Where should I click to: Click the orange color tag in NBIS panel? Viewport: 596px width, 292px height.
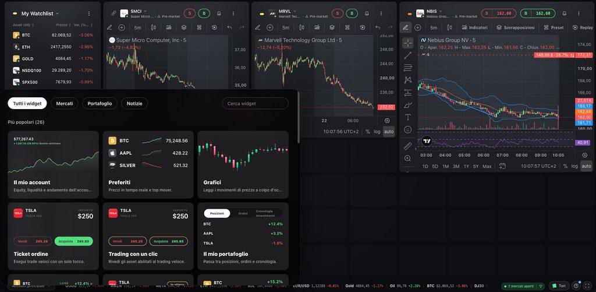410,14
